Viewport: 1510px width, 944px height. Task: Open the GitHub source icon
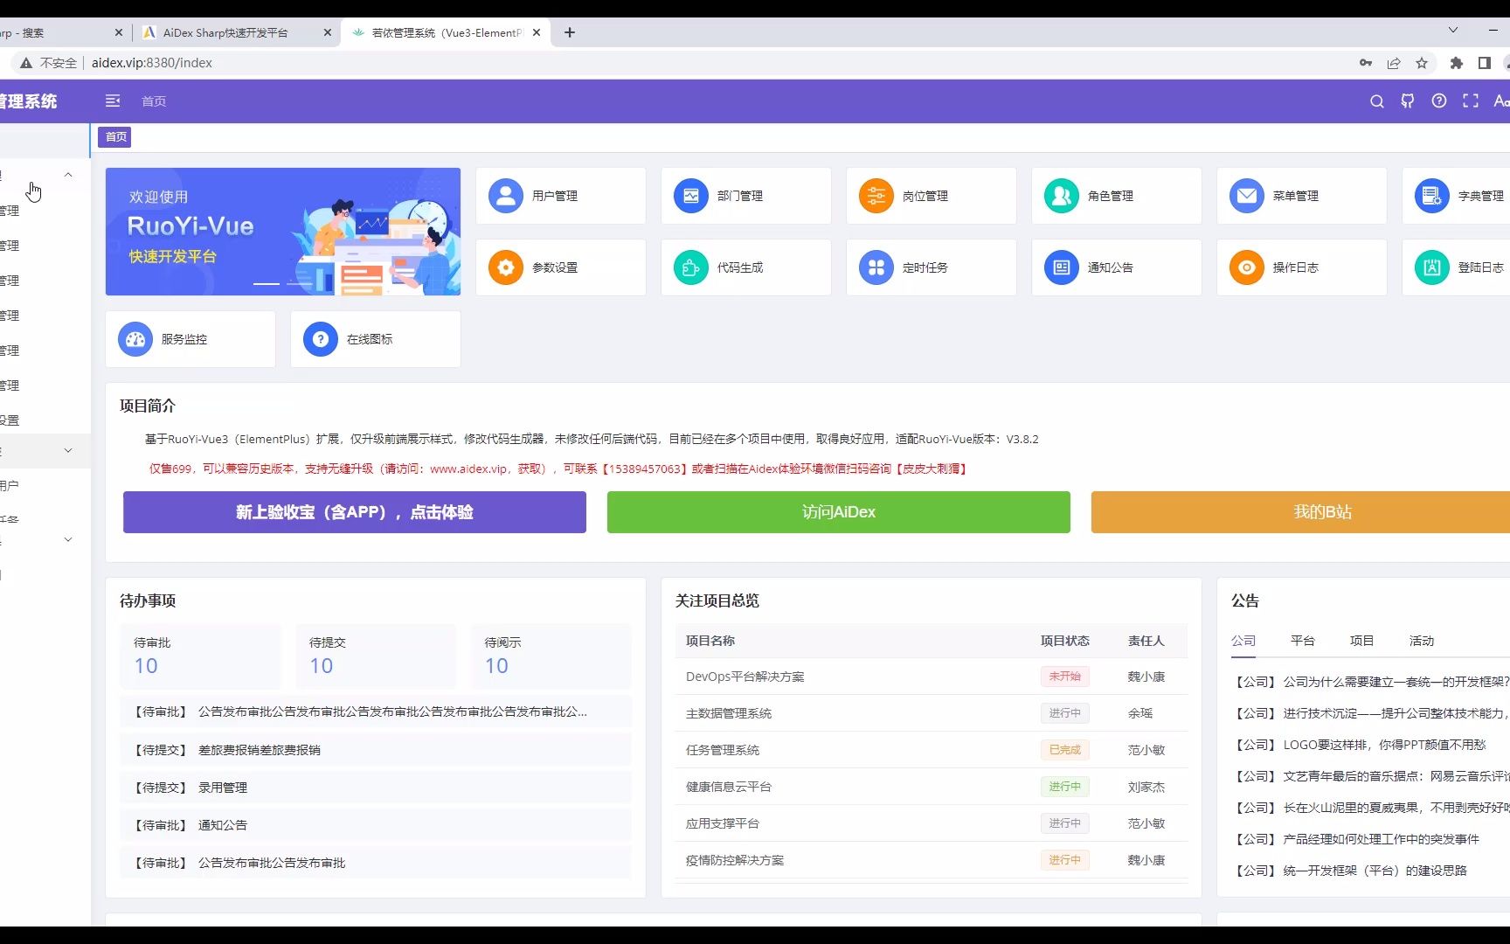coord(1408,101)
